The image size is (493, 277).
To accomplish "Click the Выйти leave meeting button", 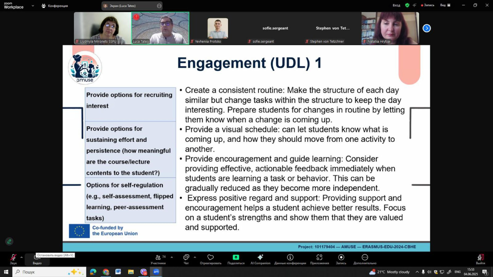I will 480,259.
